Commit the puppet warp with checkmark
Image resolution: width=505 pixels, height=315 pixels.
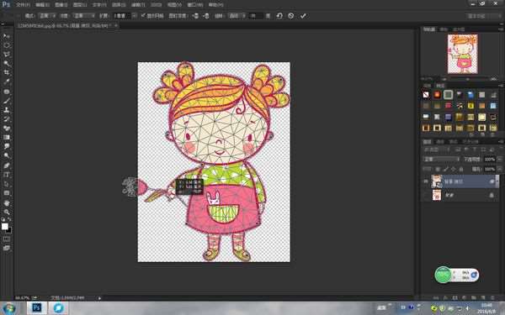(303, 16)
